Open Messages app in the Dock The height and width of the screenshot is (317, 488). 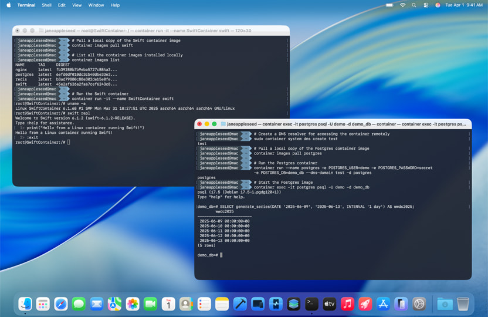click(79, 303)
